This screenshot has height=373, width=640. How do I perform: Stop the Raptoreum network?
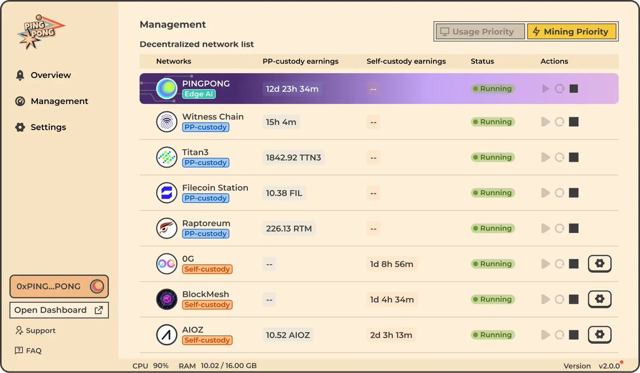[574, 228]
